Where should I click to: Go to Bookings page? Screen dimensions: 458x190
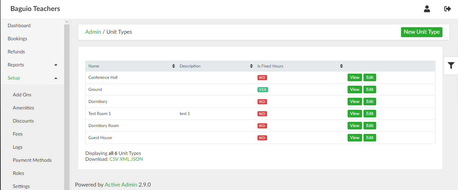[17, 39]
